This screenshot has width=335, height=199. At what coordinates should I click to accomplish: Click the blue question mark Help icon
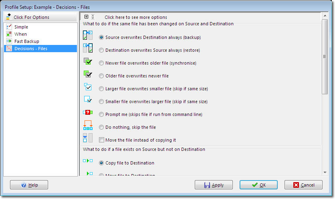(24, 185)
